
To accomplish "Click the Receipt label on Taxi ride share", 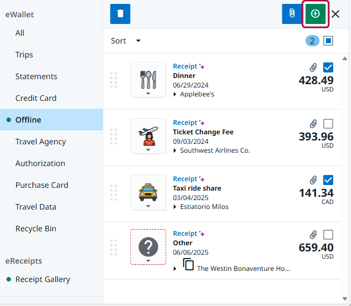I will [x=185, y=179].
